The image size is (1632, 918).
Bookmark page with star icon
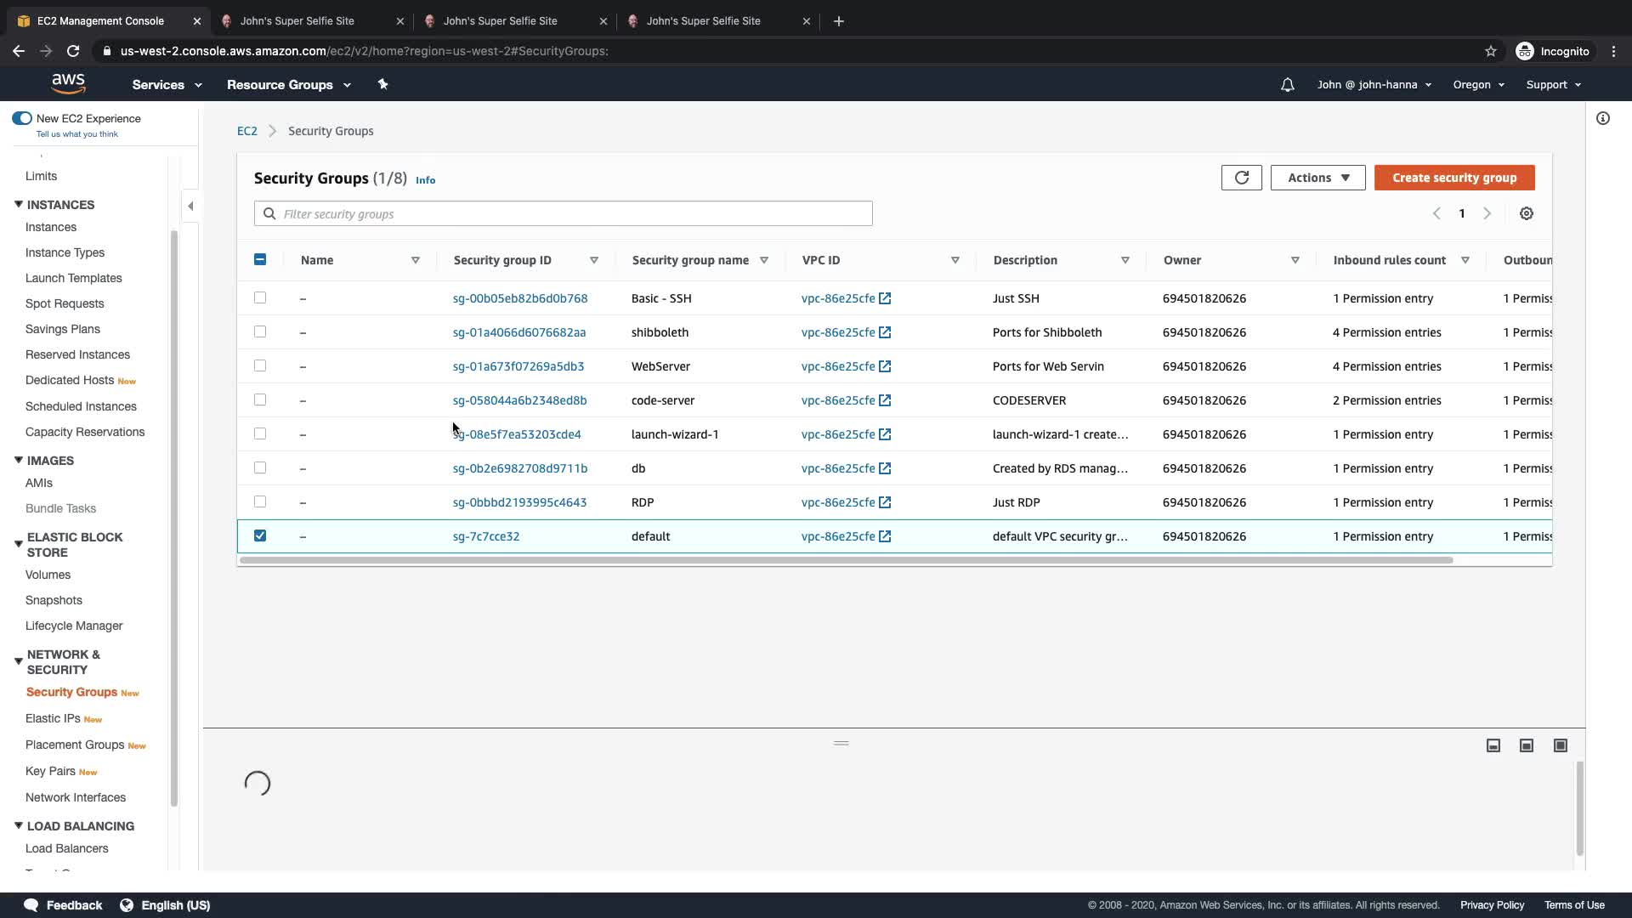point(1491,51)
